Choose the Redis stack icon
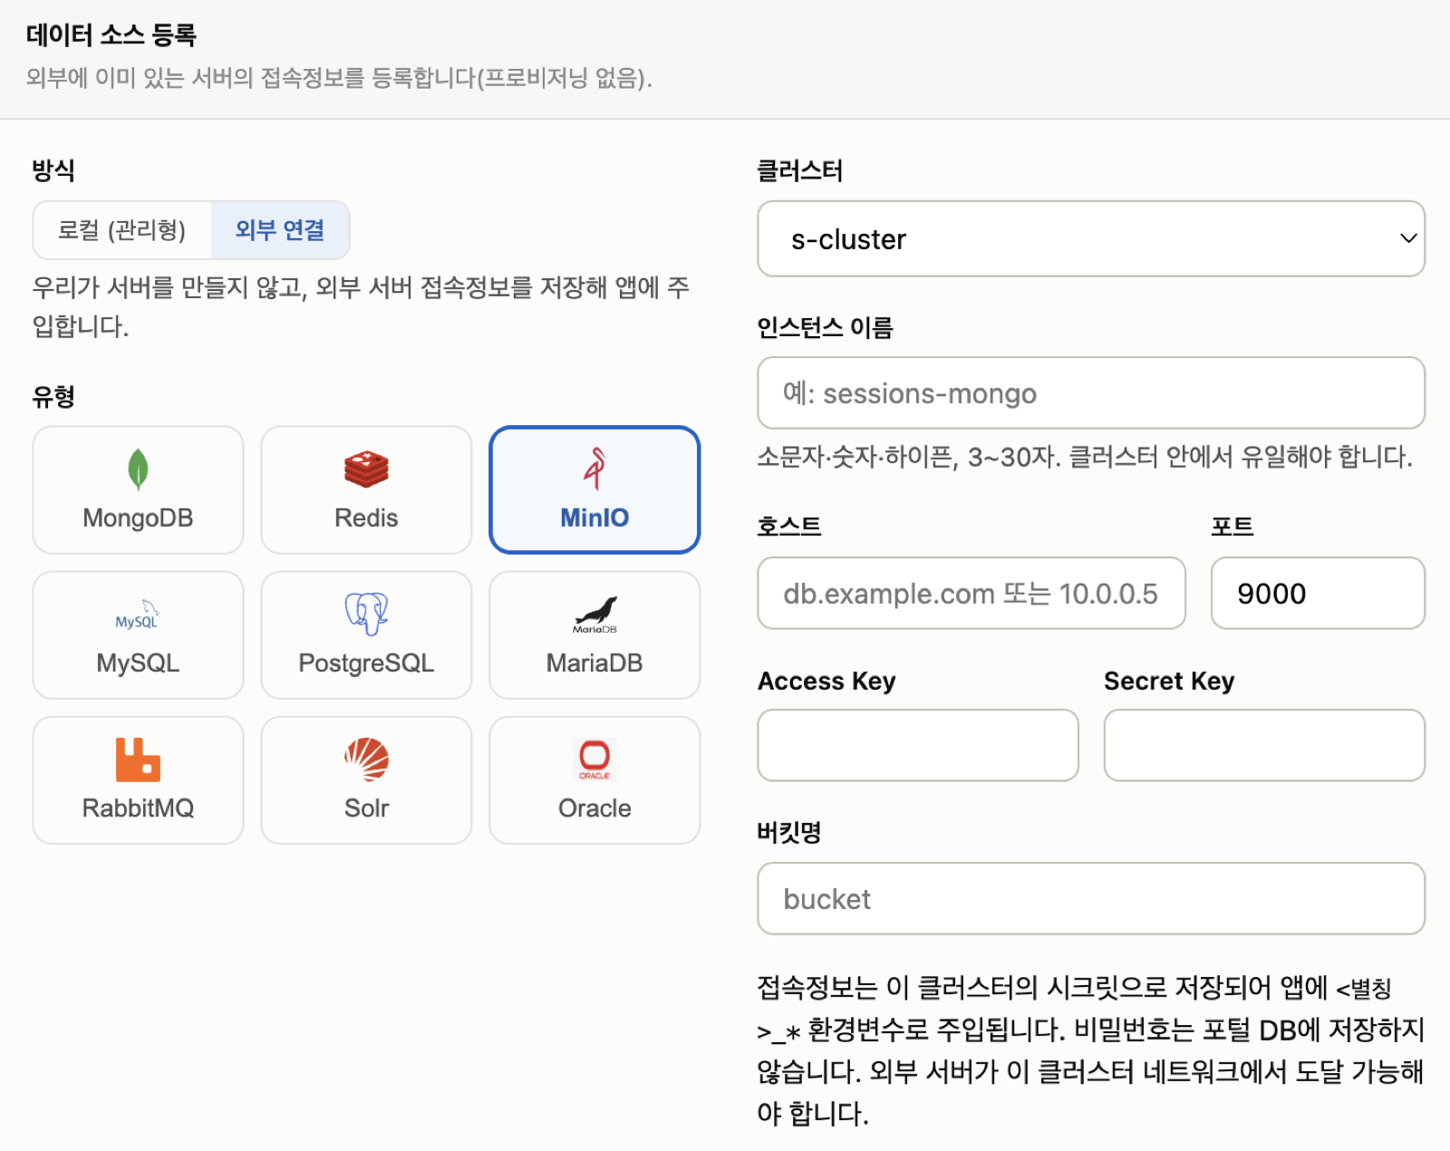 366,469
